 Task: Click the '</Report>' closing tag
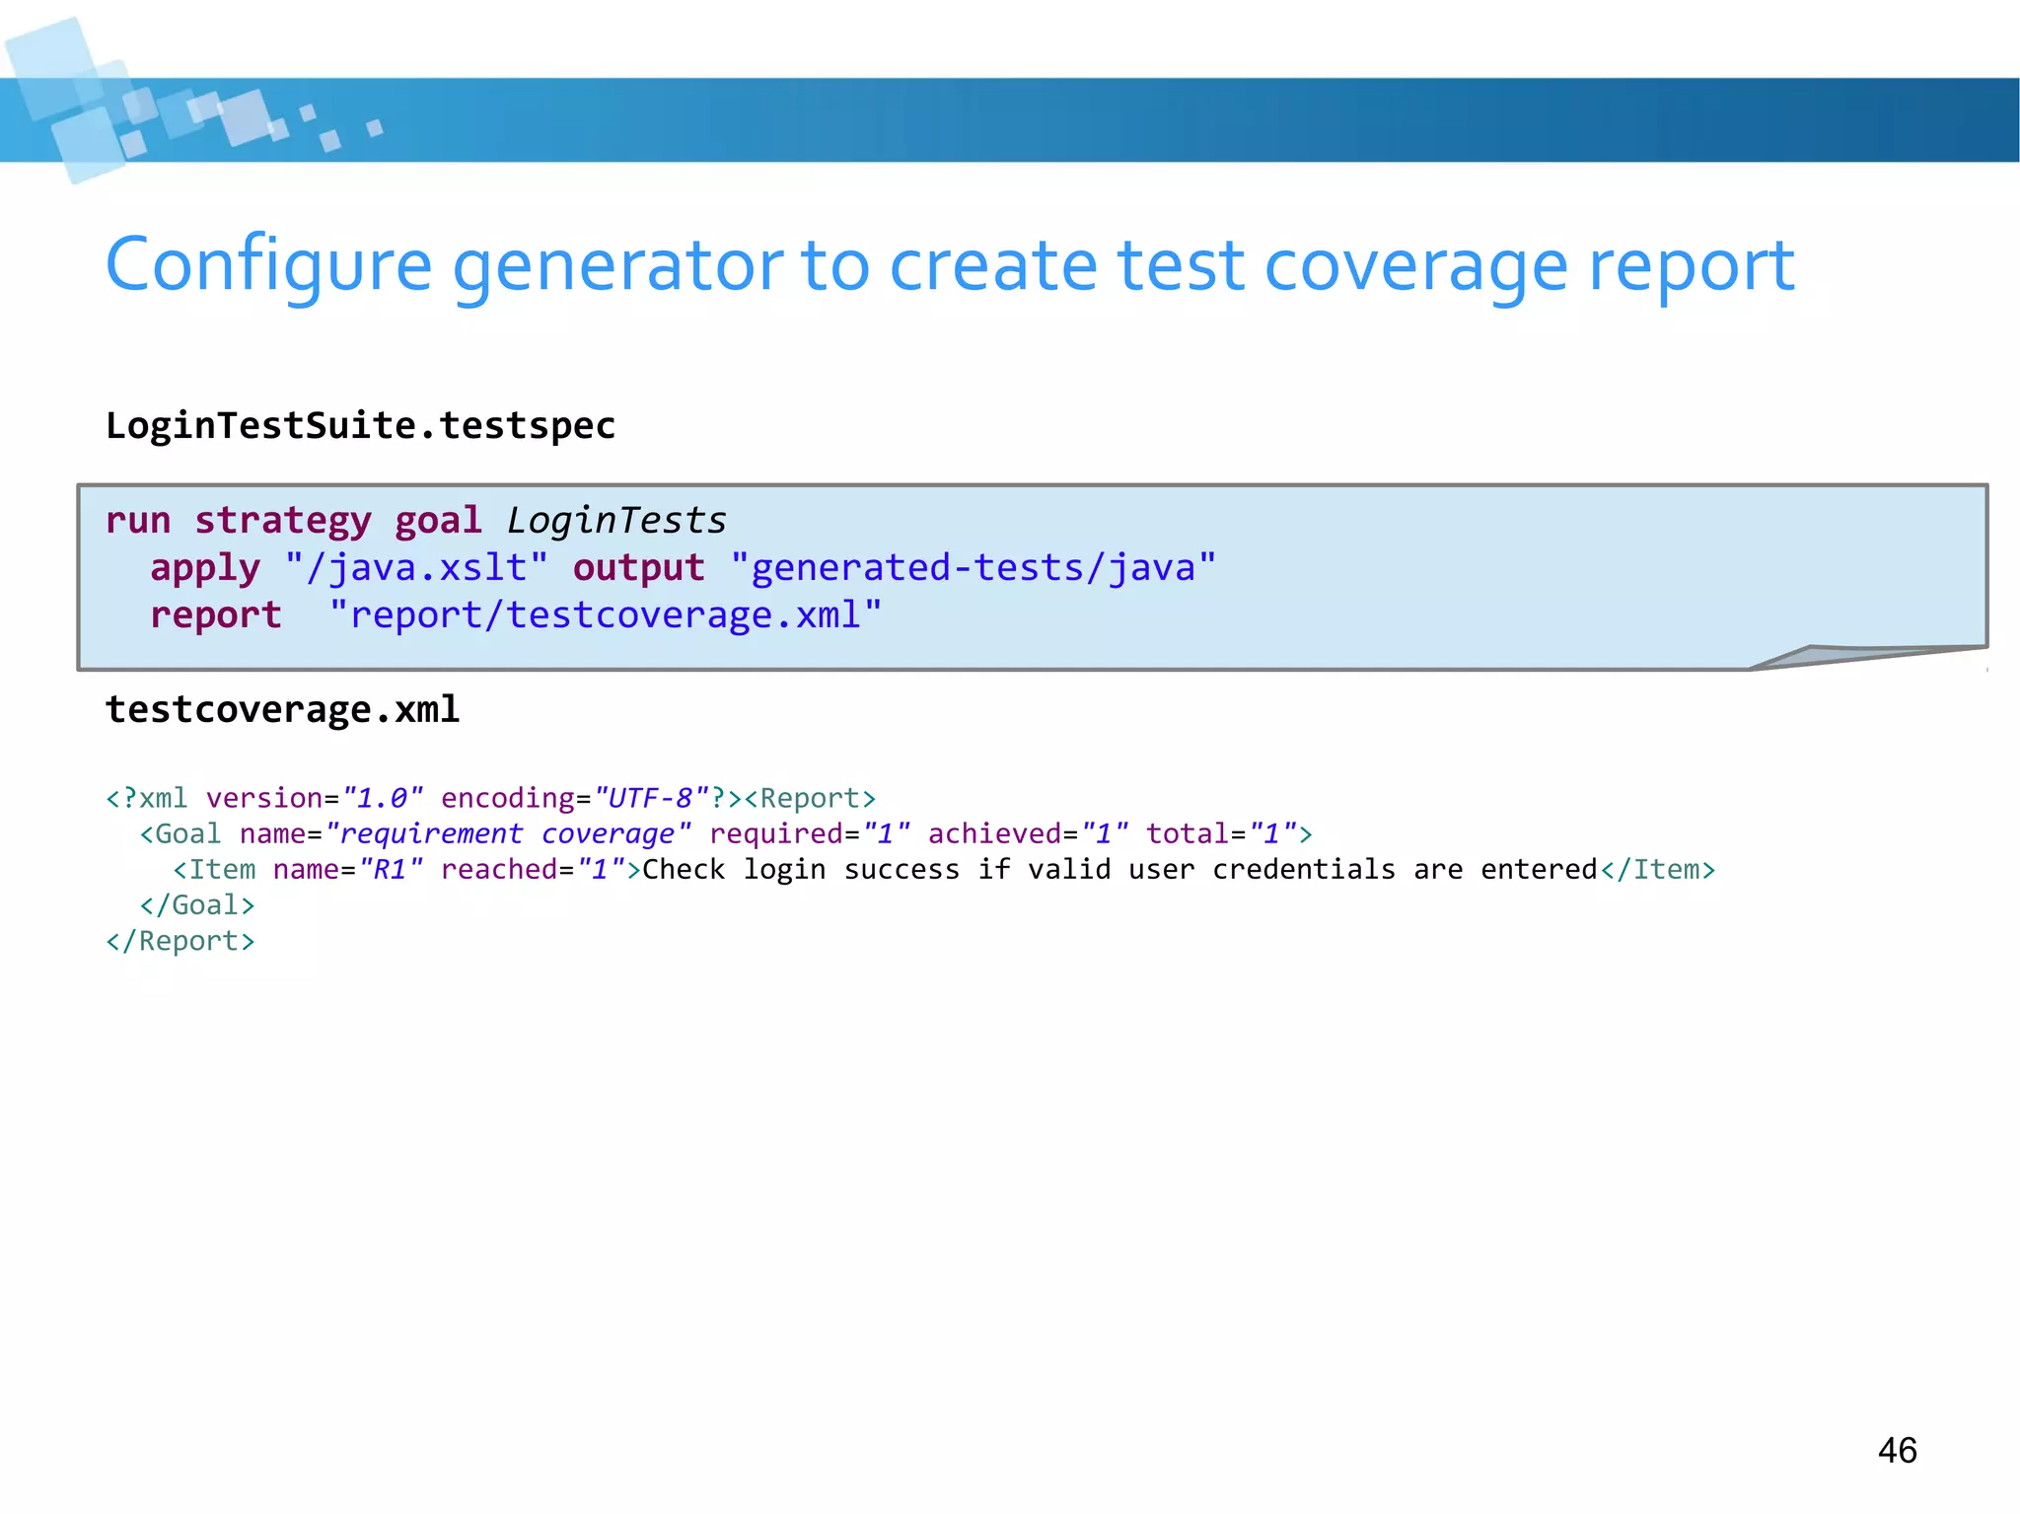pos(180,941)
